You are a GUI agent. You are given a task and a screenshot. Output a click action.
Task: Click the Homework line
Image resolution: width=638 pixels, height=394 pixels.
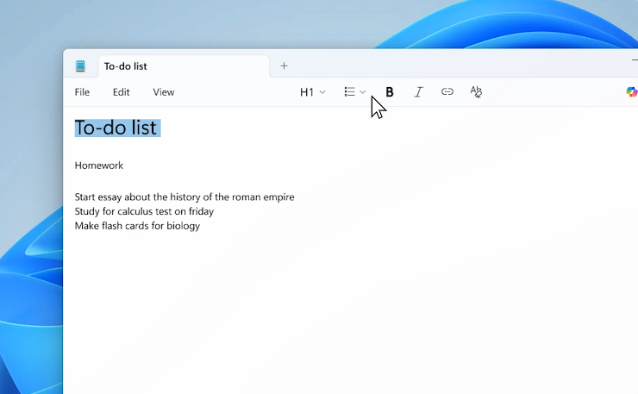click(99, 166)
